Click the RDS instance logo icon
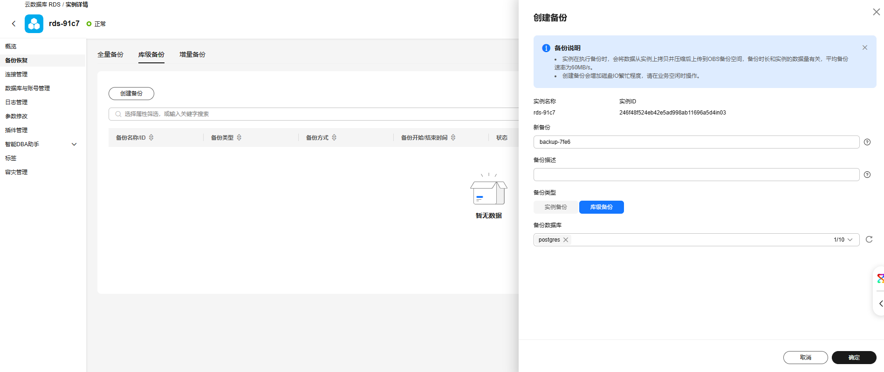 tap(34, 24)
